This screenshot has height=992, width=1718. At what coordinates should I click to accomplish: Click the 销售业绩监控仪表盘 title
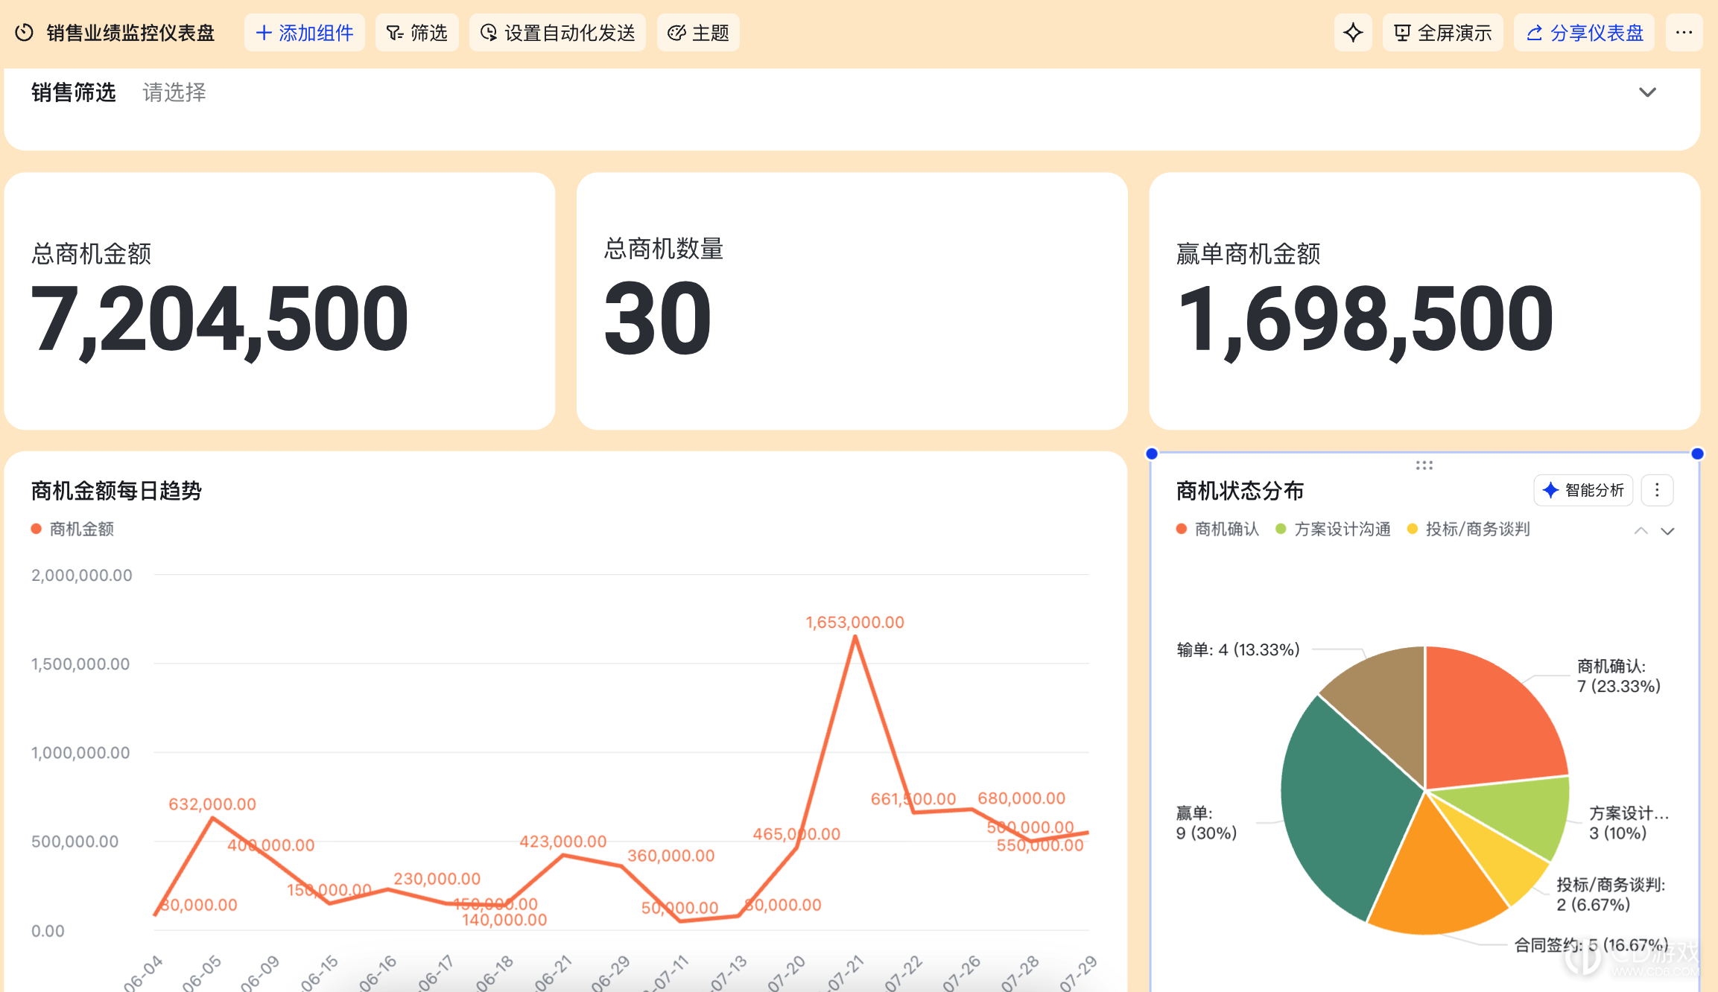click(130, 33)
